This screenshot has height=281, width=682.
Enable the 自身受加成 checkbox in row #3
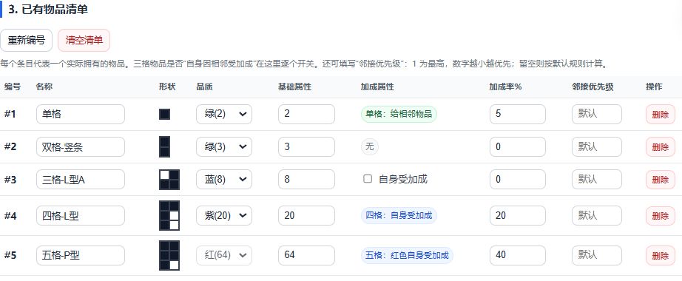[x=368, y=179]
